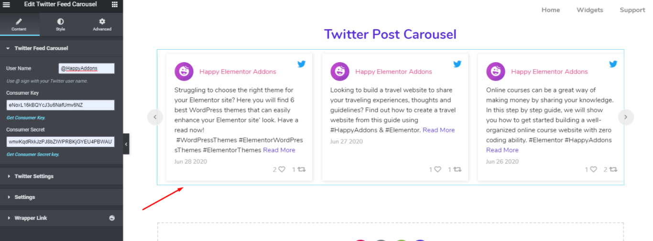Click the retweet icon on third tweet
653x241 pixels.
click(613, 169)
